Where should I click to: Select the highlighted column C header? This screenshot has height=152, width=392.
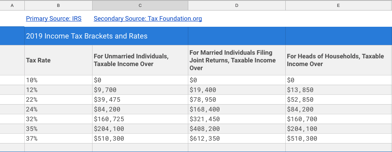(x=140, y=6)
